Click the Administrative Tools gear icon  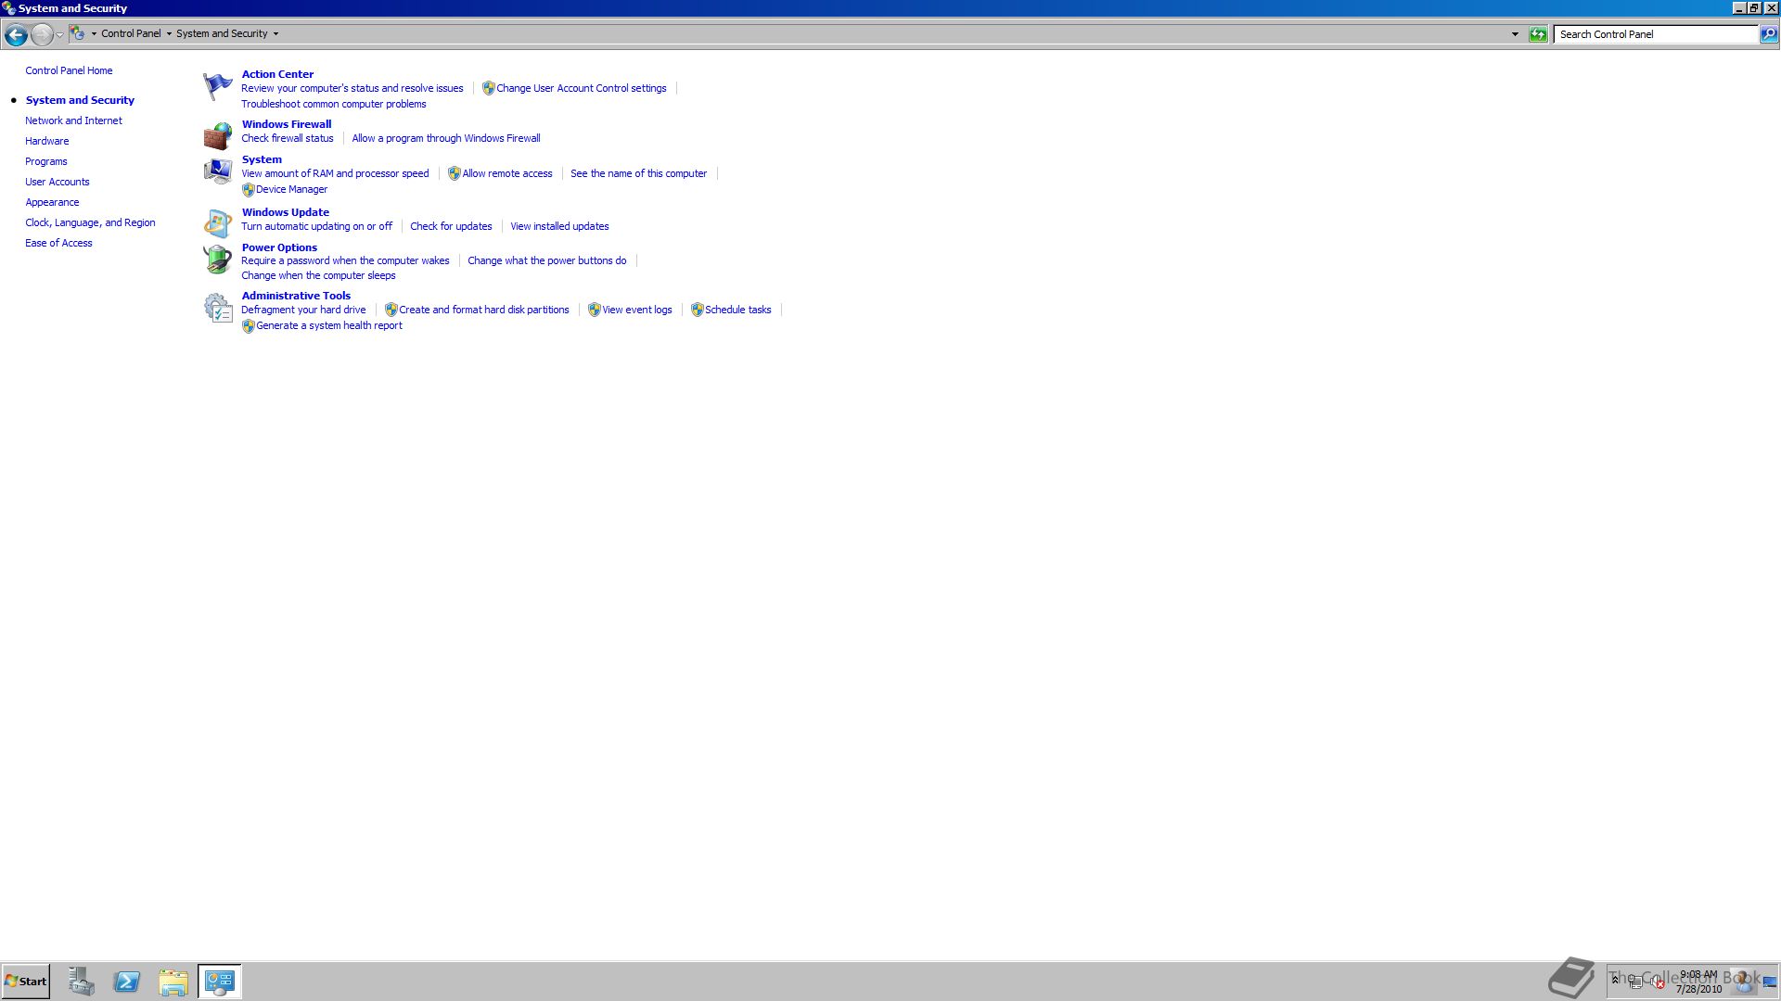[218, 308]
